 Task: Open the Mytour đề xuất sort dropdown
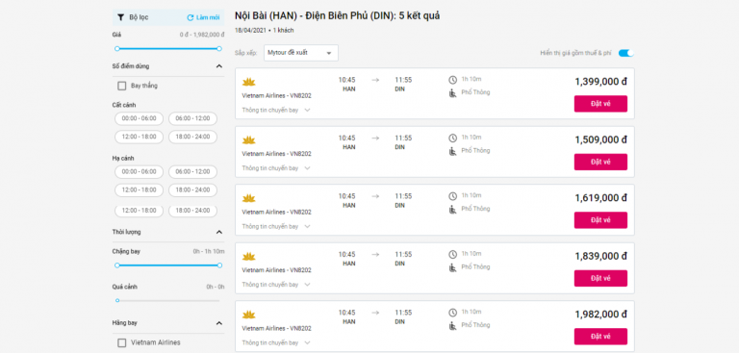[301, 53]
